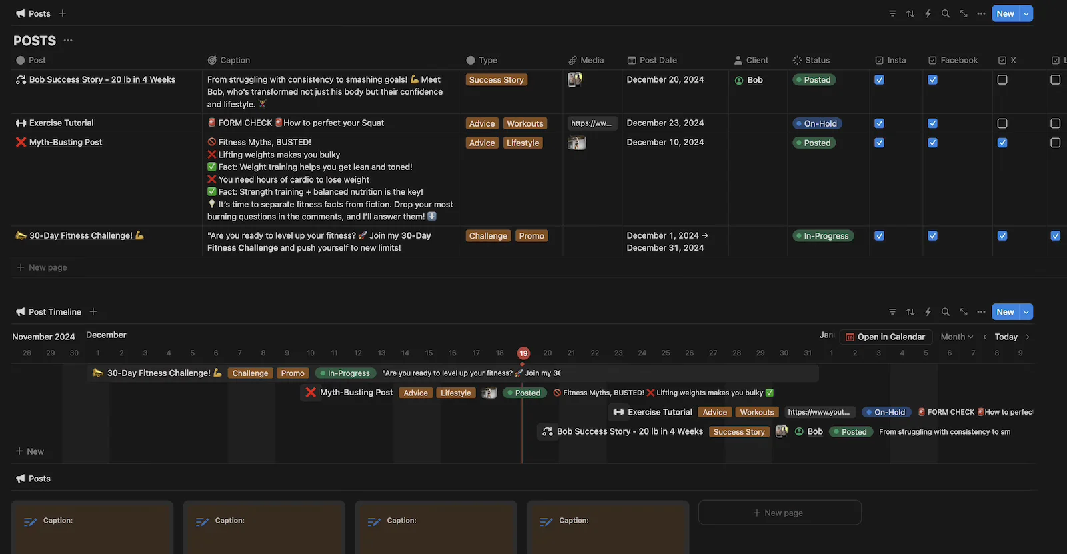This screenshot has width=1067, height=554.
Task: Click the Media column header
Action: 586,60
